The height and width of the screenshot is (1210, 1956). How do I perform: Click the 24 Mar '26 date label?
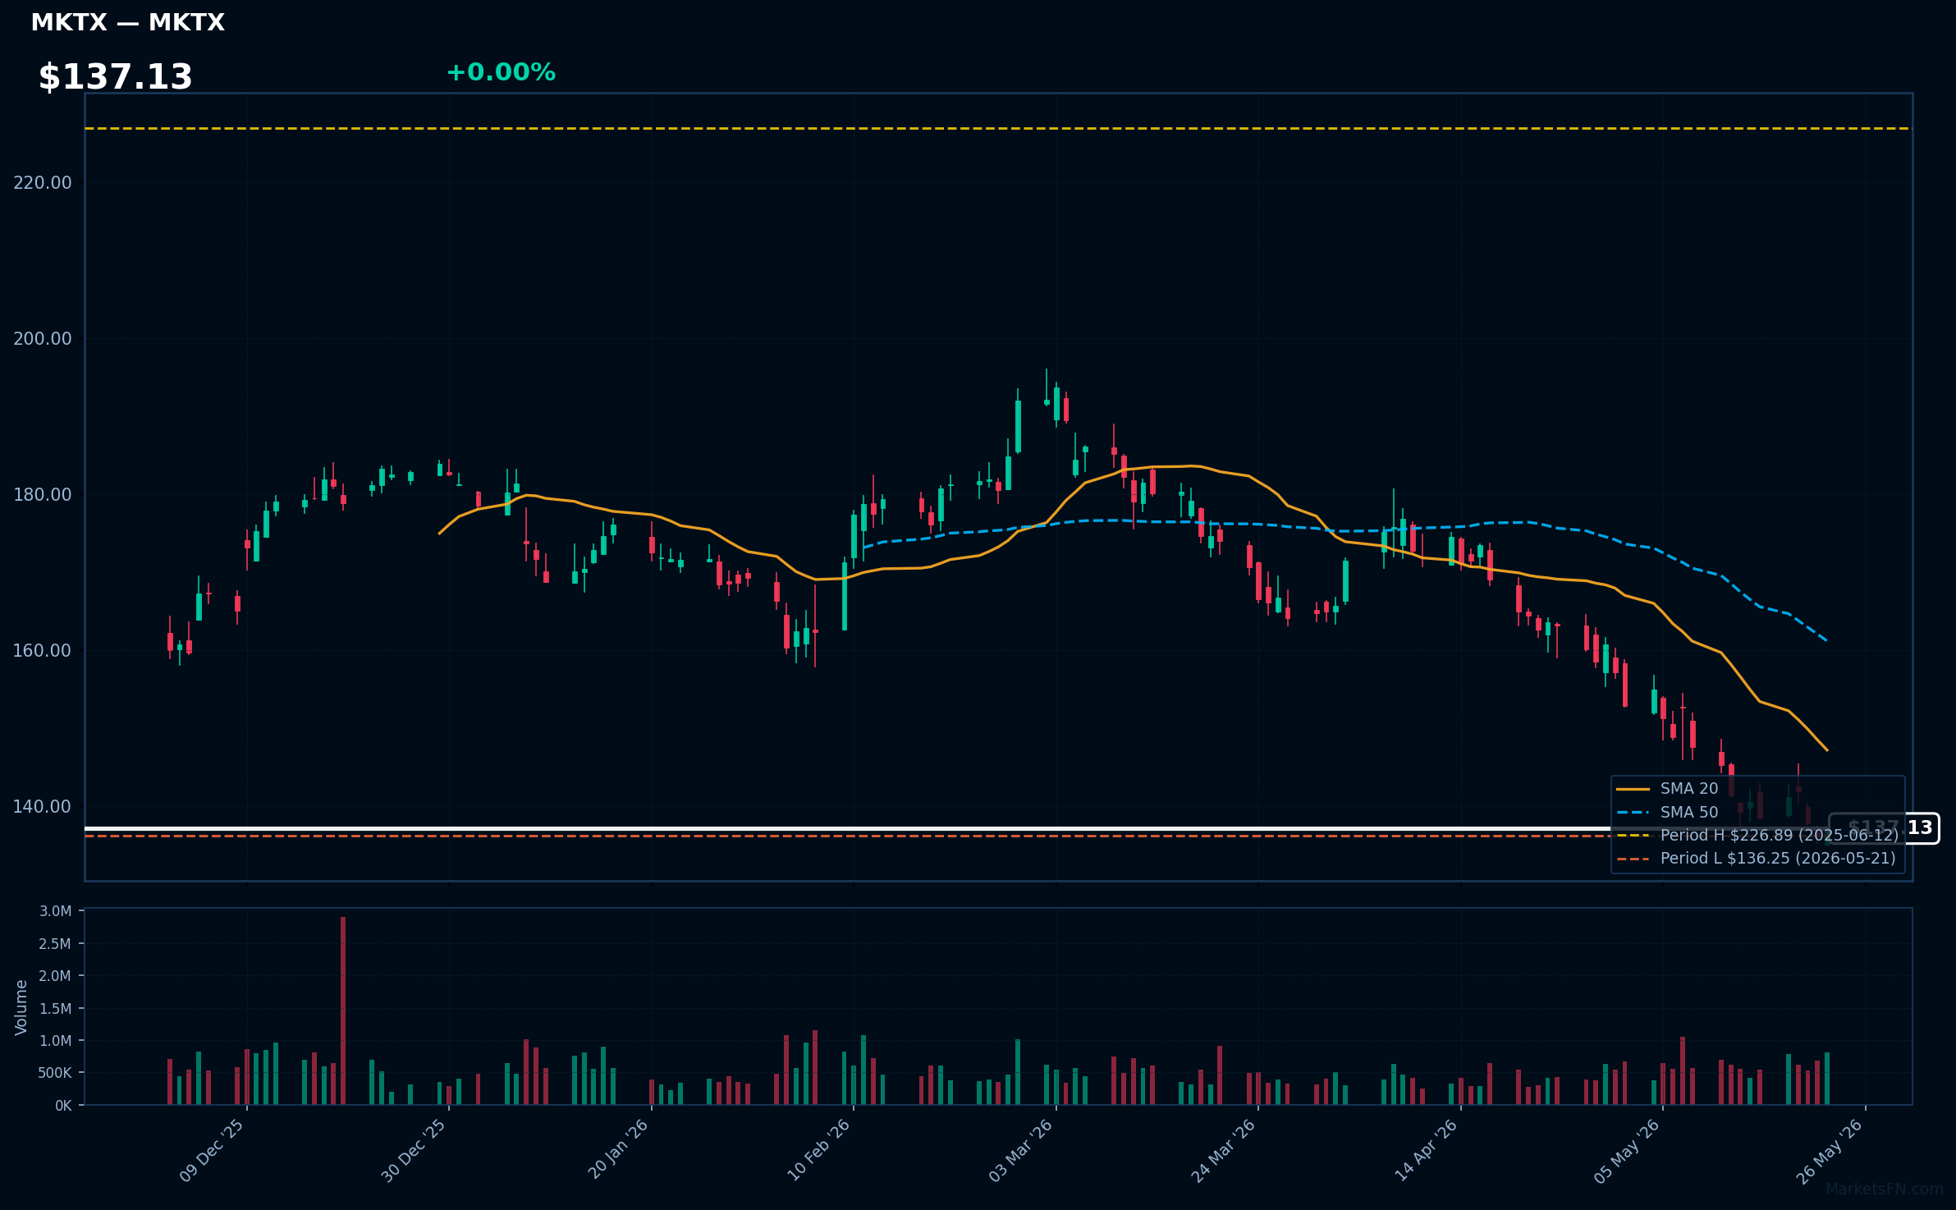pyautogui.click(x=1223, y=1150)
